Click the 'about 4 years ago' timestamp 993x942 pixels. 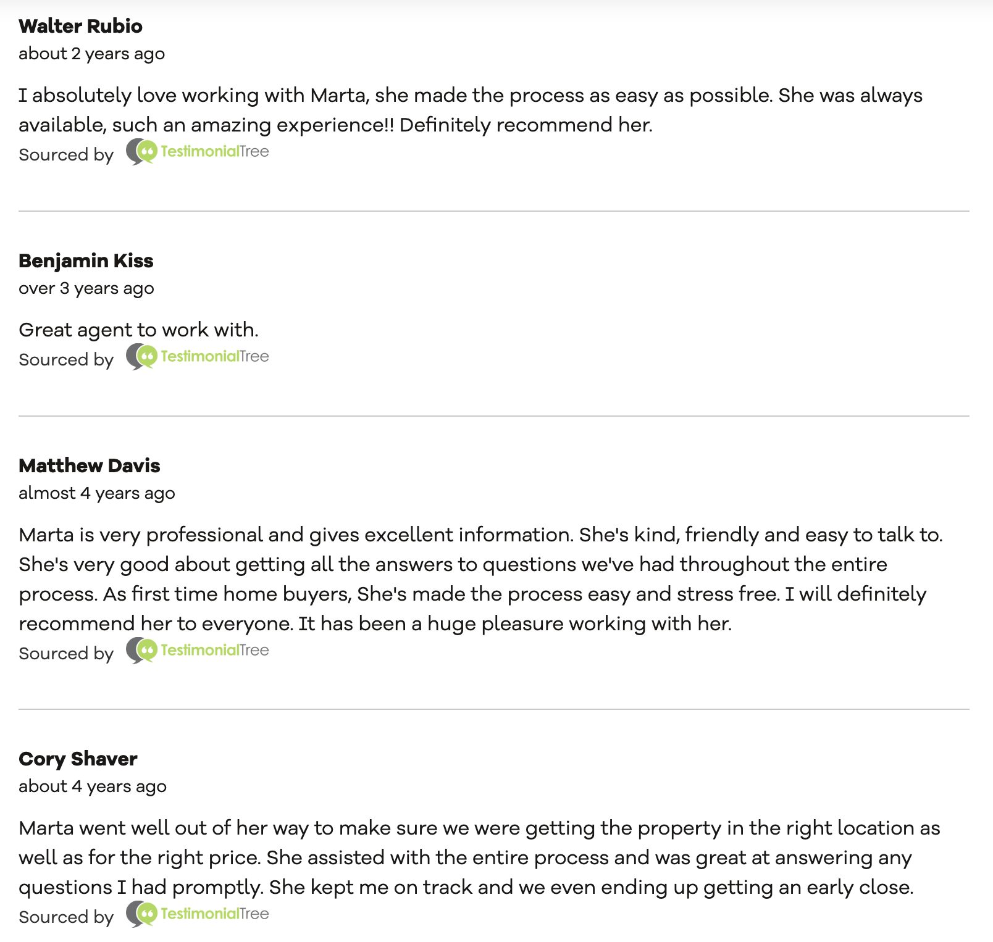pyautogui.click(x=93, y=786)
